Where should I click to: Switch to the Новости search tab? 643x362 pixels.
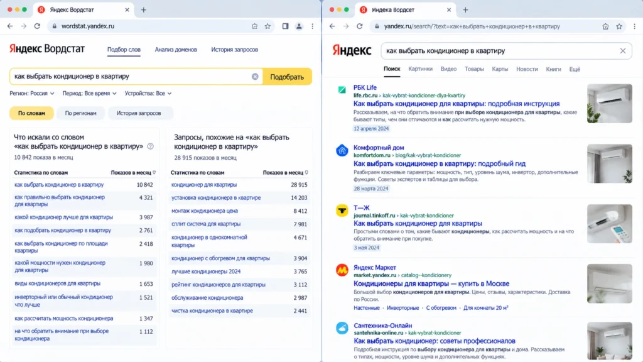(527, 69)
